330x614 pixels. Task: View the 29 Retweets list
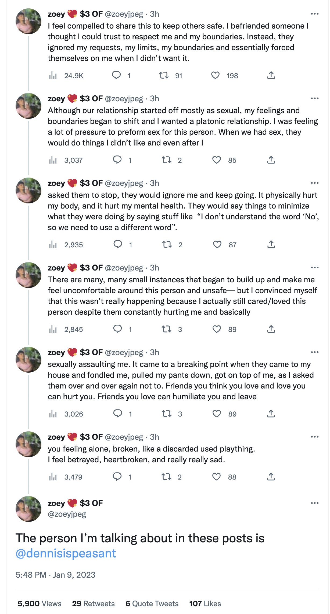[x=93, y=604]
